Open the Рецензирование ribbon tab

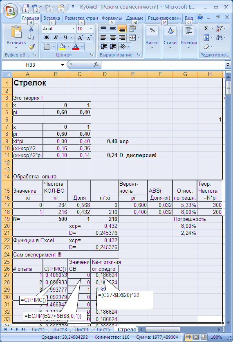pyautogui.click(x=164, y=18)
